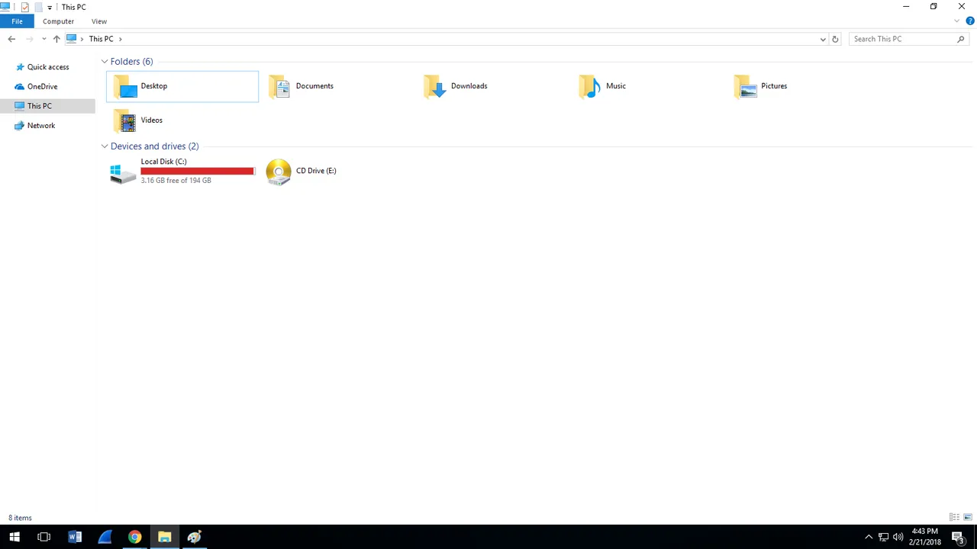Click the Local Disk (C:) red usage bar

click(x=198, y=171)
